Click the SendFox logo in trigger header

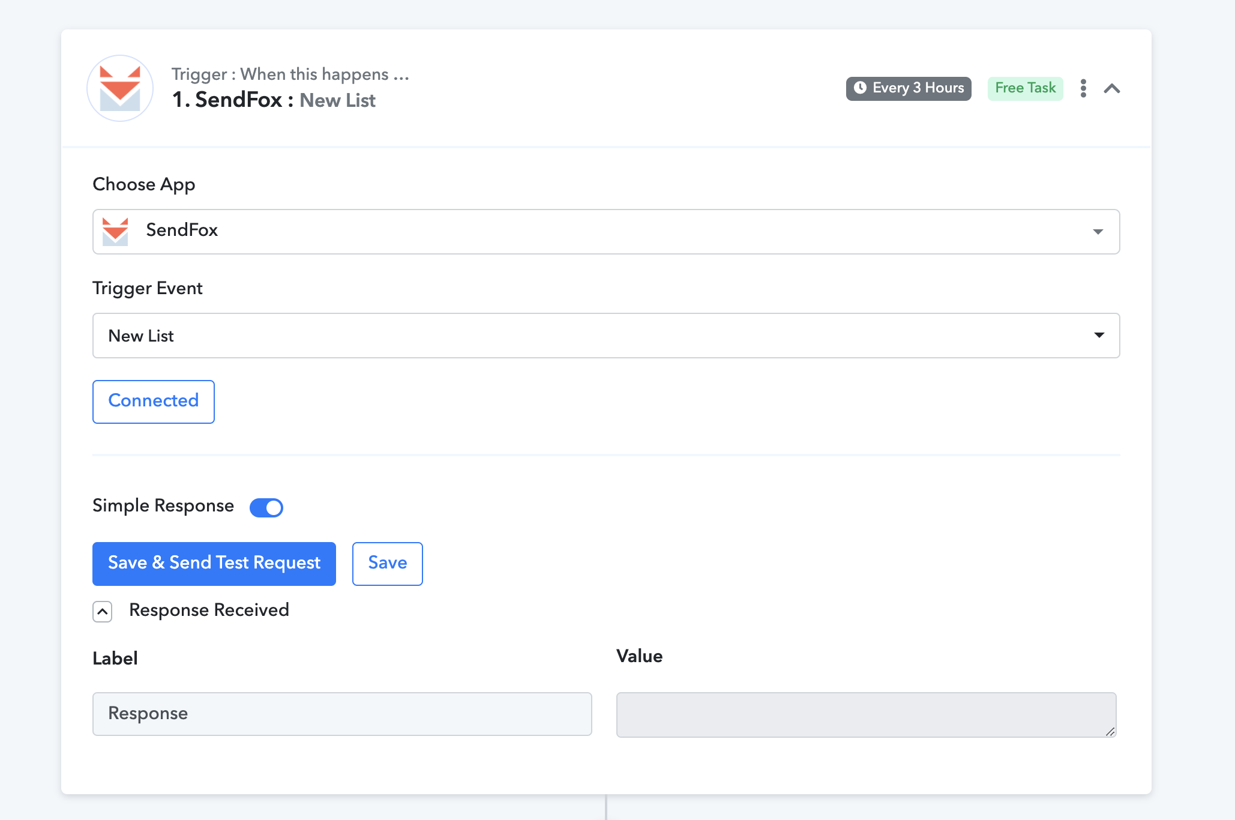[x=120, y=88]
